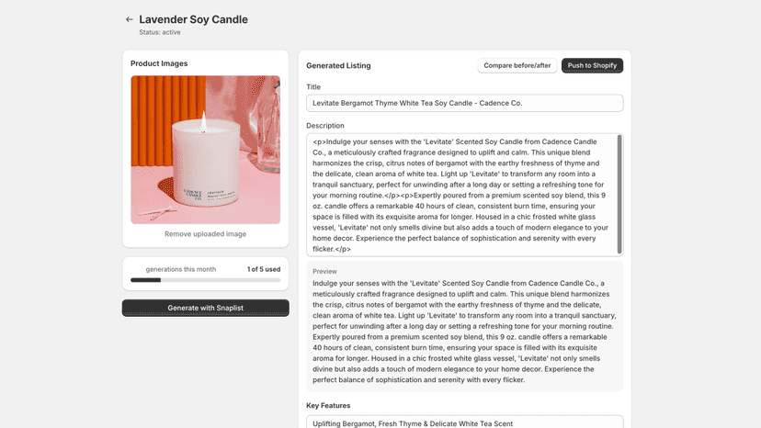Click the Lavender Soy Candle page heading
Viewport: 761px width, 428px height.
coord(193,19)
